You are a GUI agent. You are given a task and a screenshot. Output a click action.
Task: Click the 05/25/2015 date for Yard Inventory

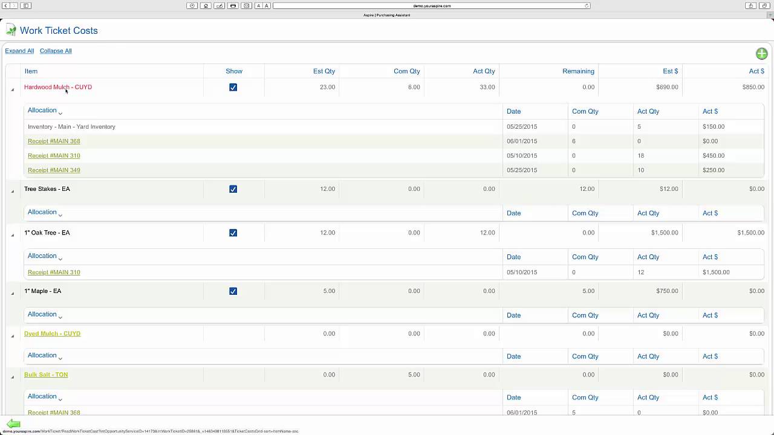522,127
